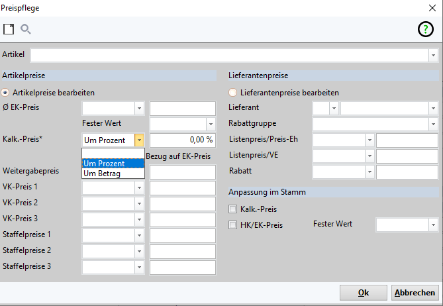Expand the Listenpreis/VE dropdown
The image size is (443, 306).
coord(369,156)
